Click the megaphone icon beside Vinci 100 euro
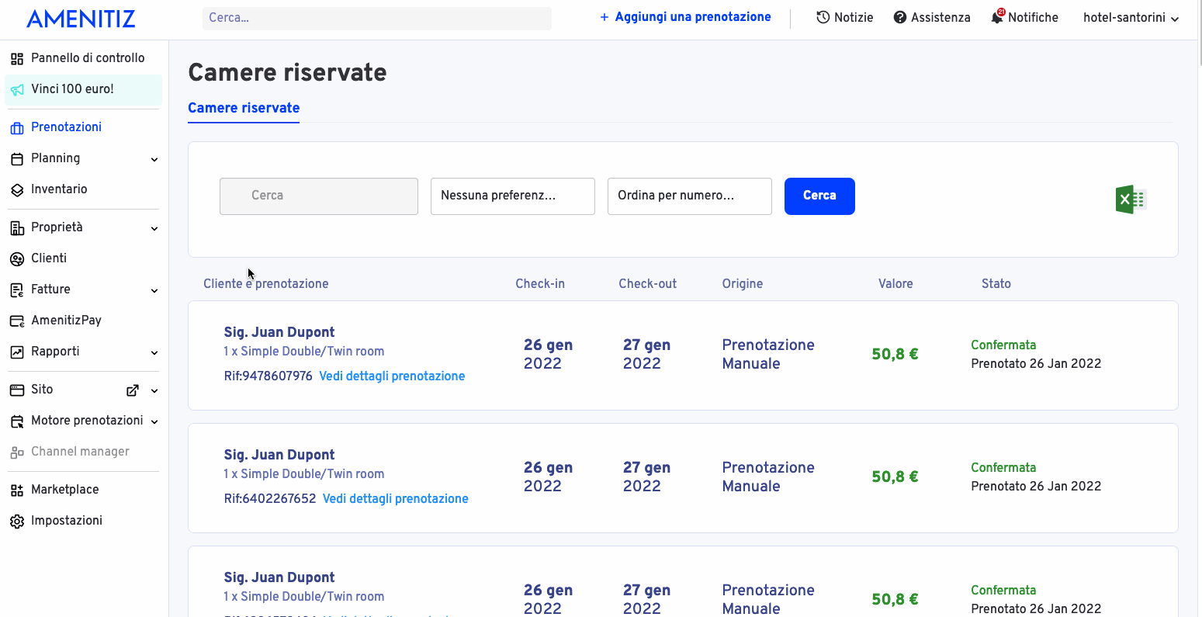The height and width of the screenshot is (617, 1202). click(17, 89)
